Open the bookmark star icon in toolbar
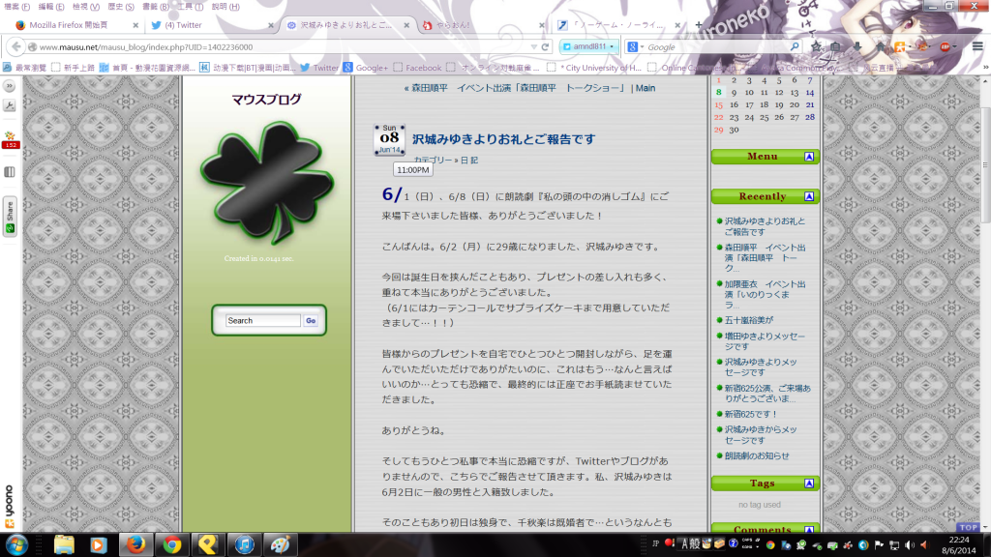991x557 pixels. click(818, 46)
